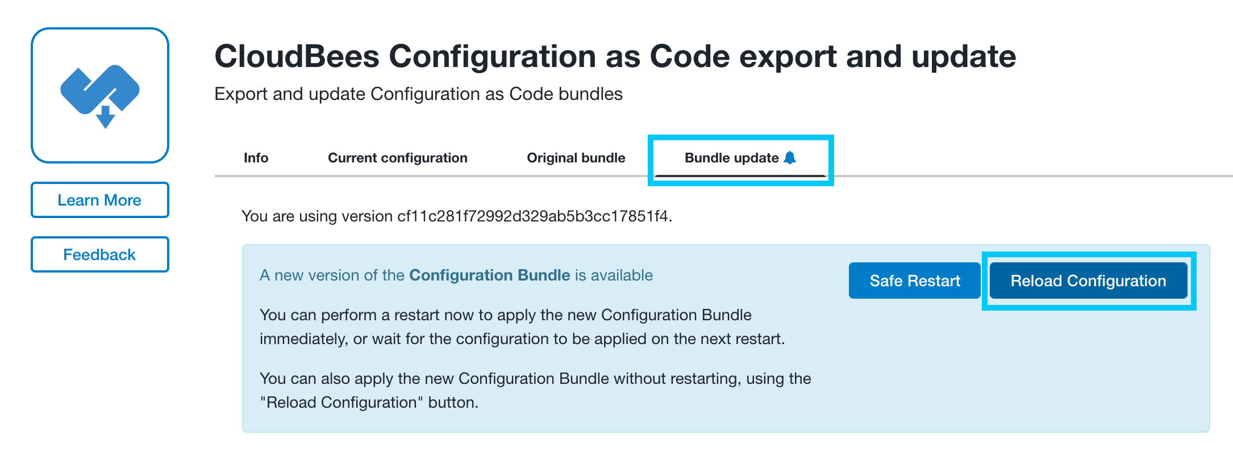Click the download arrow in the plugin icon
Viewport: 1233px width, 452px height.
104,116
